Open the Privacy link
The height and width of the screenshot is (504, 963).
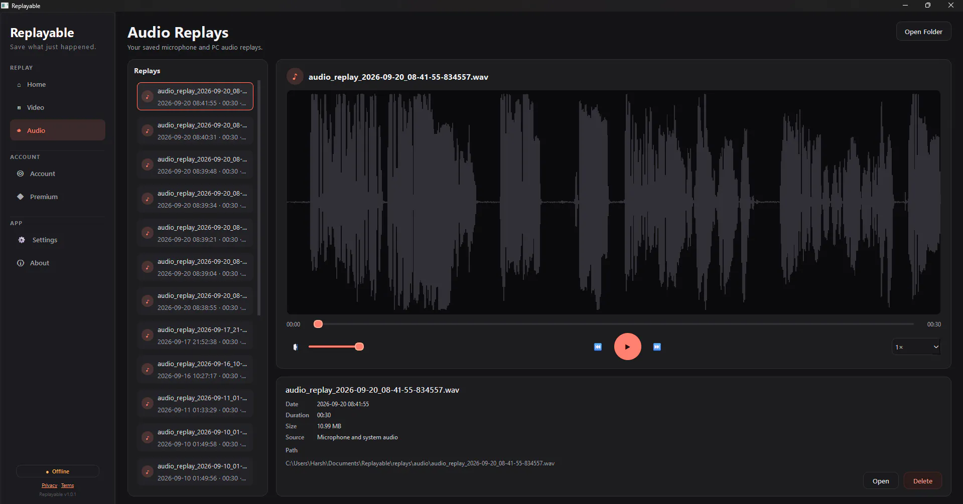tap(49, 485)
